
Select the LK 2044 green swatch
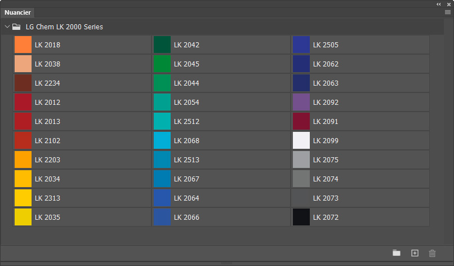pyautogui.click(x=162, y=83)
